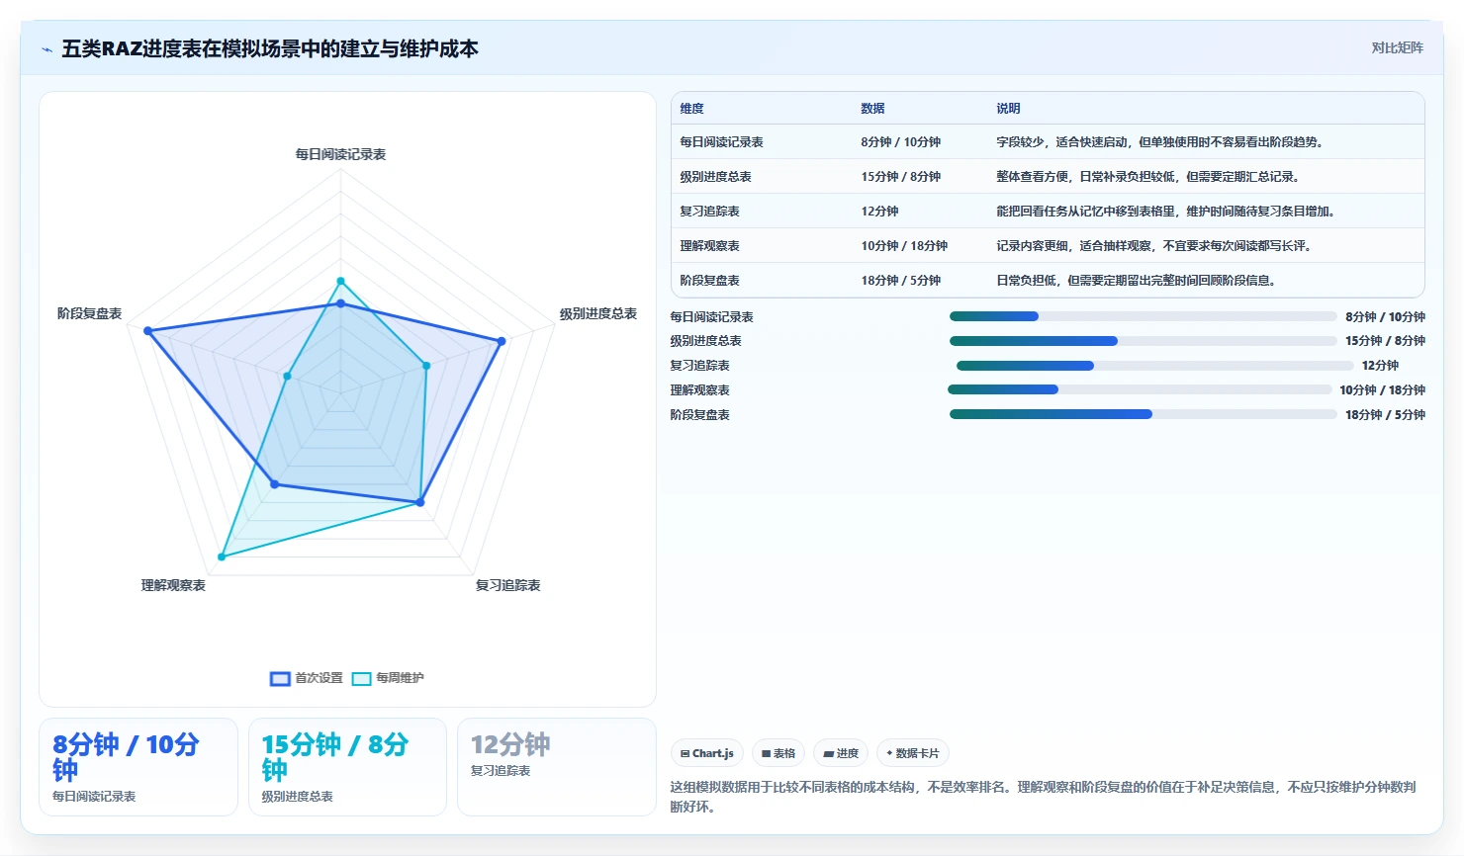Select the 表格 chip
The image size is (1464, 856).
[778, 753]
